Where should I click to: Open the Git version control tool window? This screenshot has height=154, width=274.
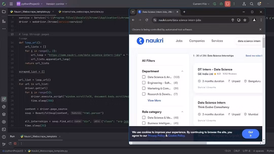[x=4, y=144]
